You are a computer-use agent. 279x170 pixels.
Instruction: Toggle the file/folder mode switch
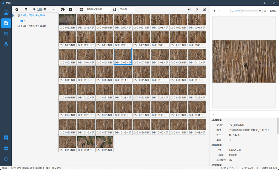pyautogui.click(x=40, y=9)
